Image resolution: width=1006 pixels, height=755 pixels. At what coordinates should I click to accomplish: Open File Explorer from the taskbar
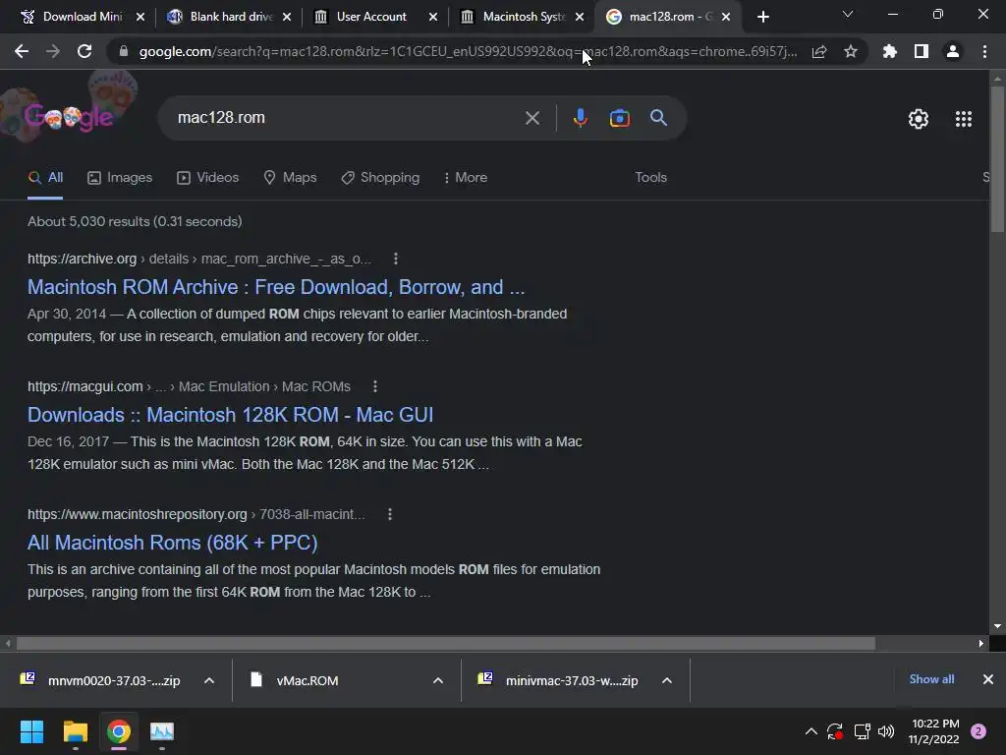click(x=75, y=731)
